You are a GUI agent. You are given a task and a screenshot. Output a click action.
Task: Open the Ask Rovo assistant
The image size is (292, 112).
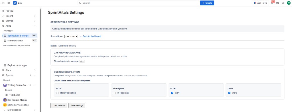261,3
